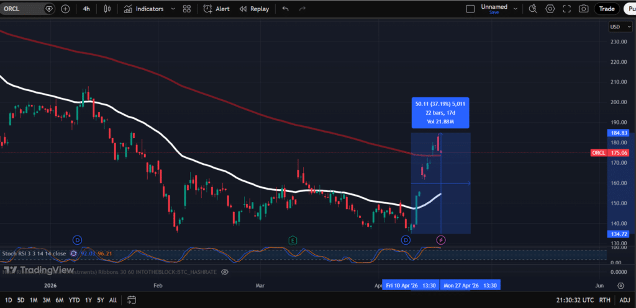Image resolution: width=636 pixels, height=308 pixels.
Task: Expand the Unnamed layout dropdown arrow
Action: click(515, 9)
